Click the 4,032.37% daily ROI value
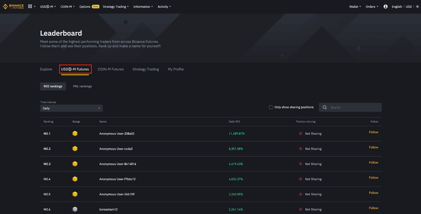The width and height of the screenshot is (421, 214). [x=236, y=179]
